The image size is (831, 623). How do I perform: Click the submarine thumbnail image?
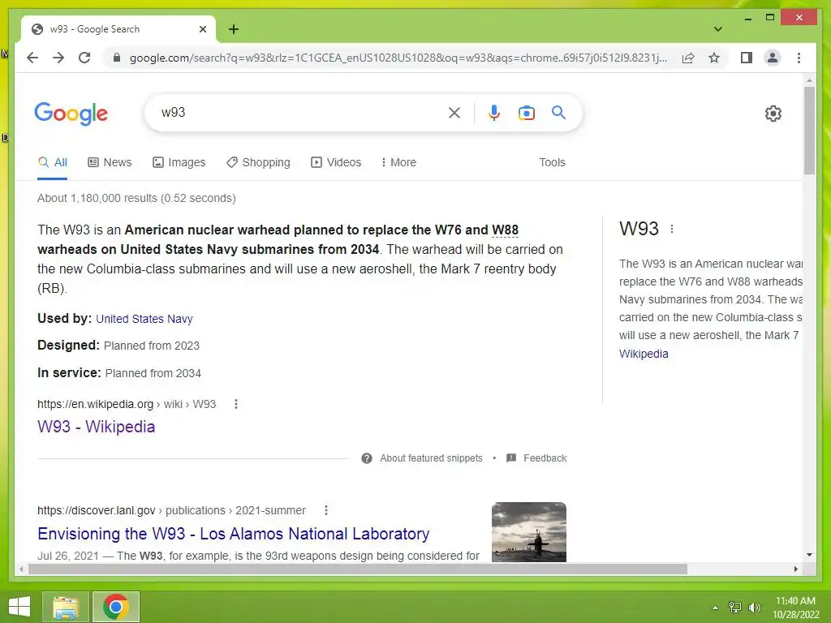(529, 532)
